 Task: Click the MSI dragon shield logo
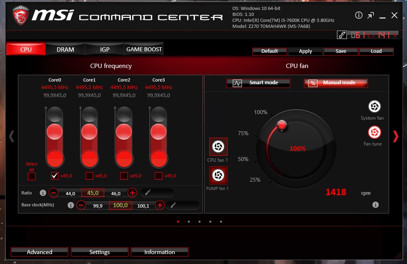20,15
